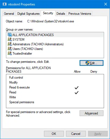The width and height of the screenshot is (110, 139).
Task: Close the ntoskrnl Properties dialog
Action: pos(106,4)
